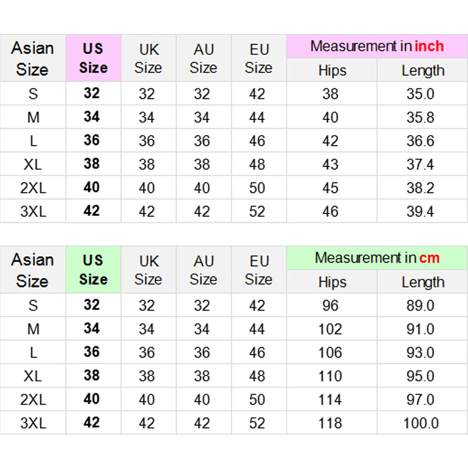Screen dimensions: 468x468
Task: Select the 36.6 length cell
Action: (x=421, y=141)
